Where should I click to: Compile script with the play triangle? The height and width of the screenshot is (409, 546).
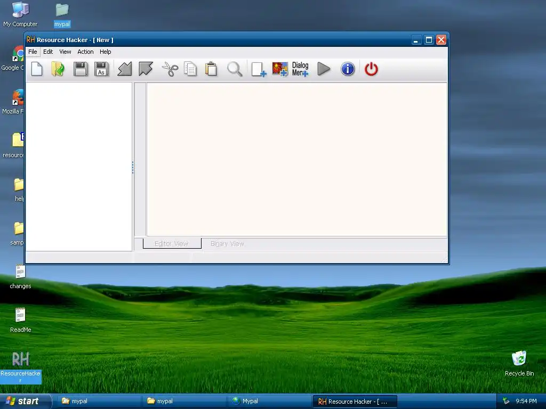pyautogui.click(x=324, y=69)
